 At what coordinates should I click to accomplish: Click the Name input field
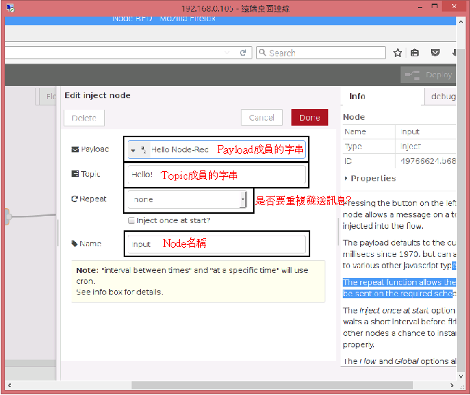click(216, 244)
